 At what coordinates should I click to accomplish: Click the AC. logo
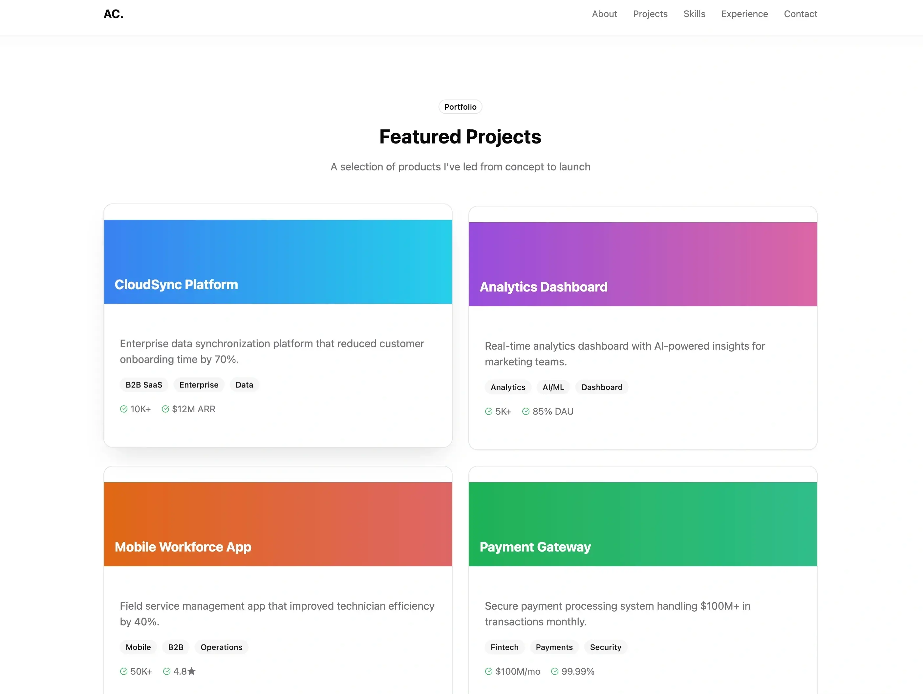click(113, 14)
